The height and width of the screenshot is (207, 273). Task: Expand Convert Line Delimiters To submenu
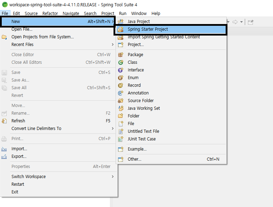[x=113, y=129]
